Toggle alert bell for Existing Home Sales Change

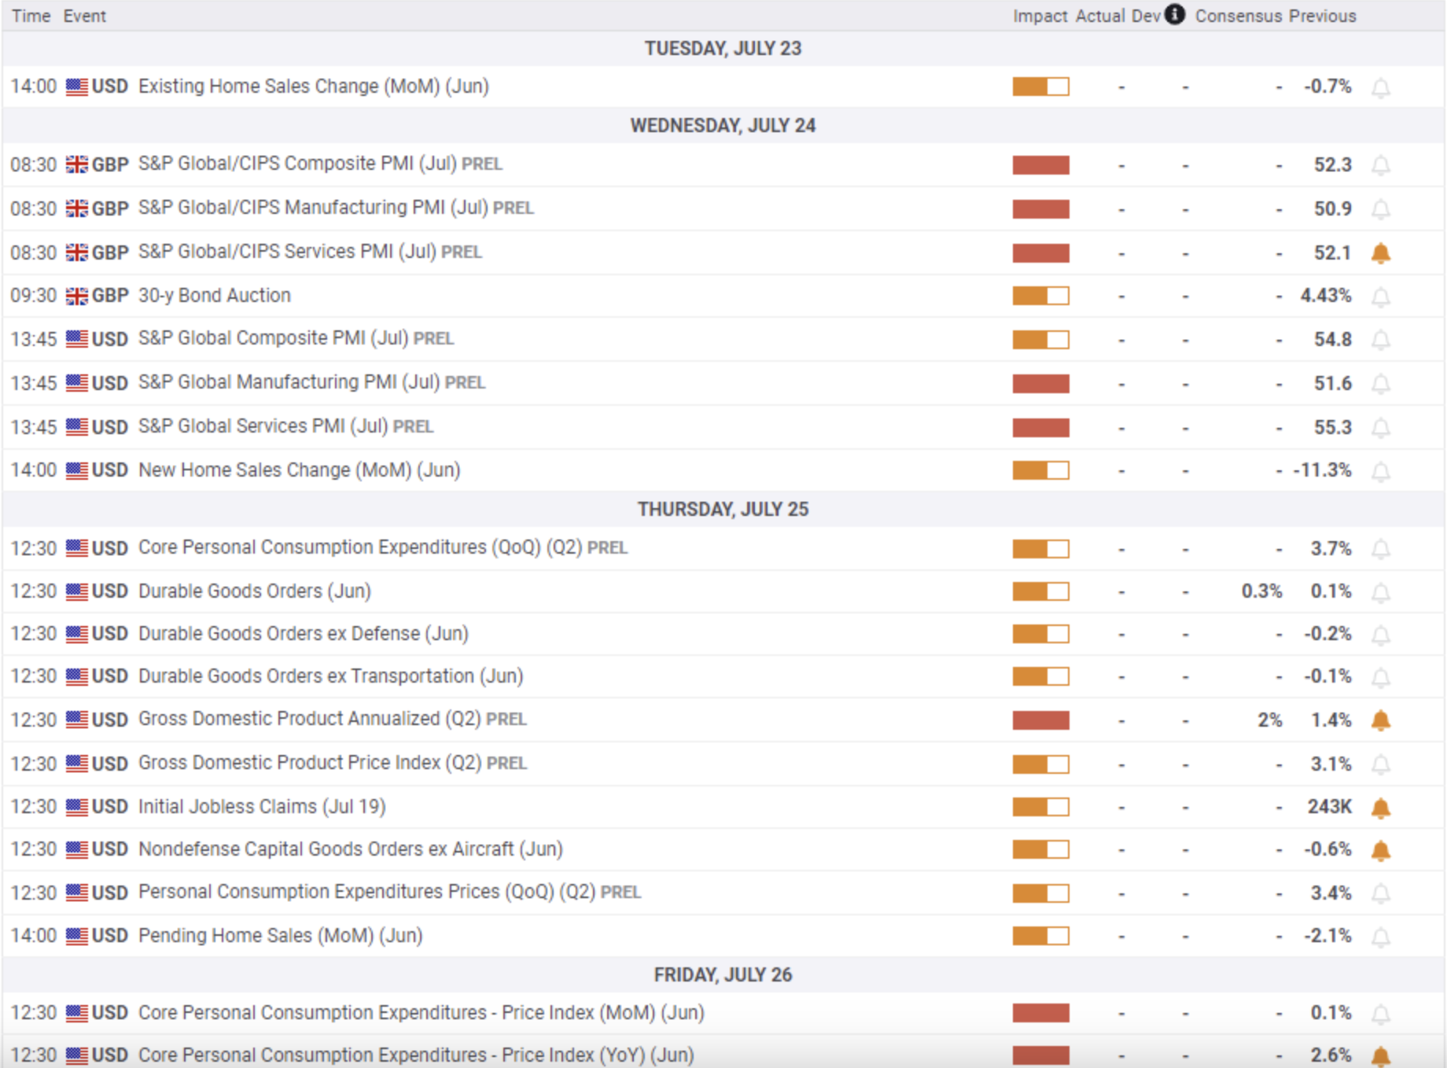pyautogui.click(x=1381, y=87)
